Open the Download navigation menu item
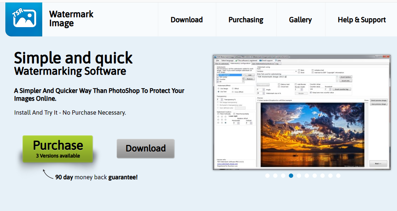The height and width of the screenshot is (211, 397). tap(187, 20)
